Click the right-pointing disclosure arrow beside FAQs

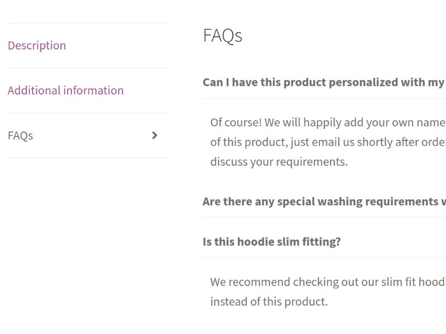(155, 135)
